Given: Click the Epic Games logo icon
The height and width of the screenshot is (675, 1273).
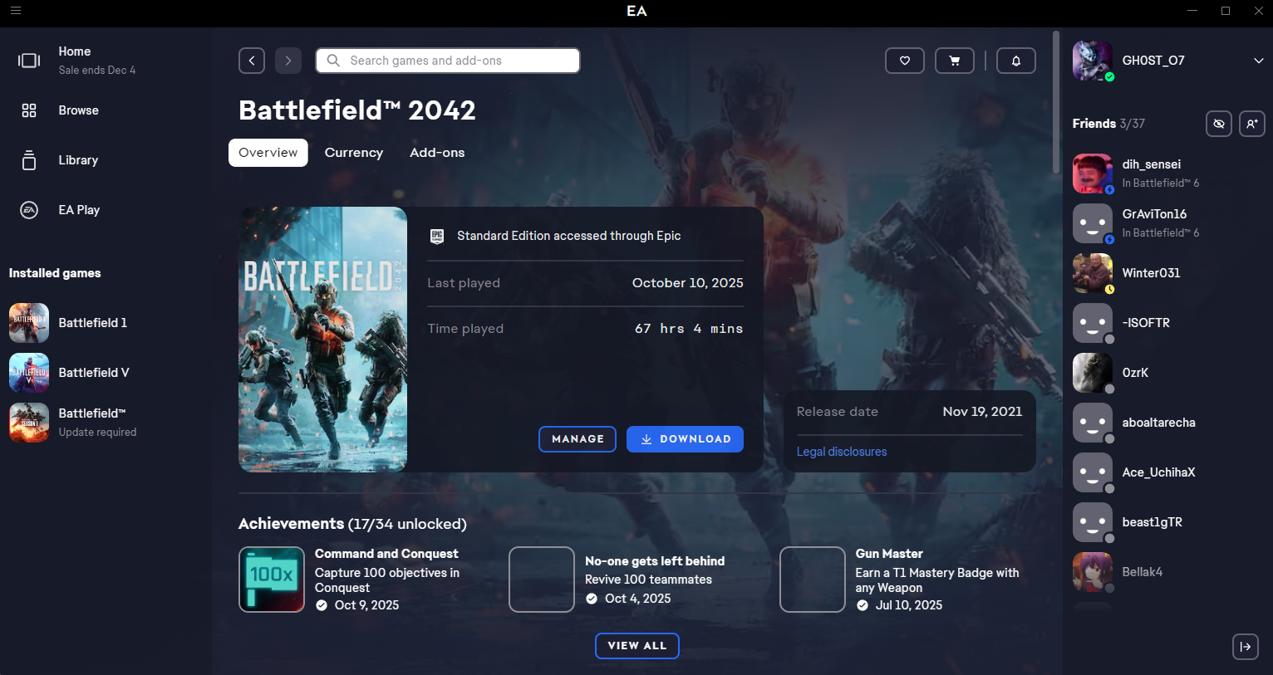Looking at the screenshot, I should coord(437,237).
